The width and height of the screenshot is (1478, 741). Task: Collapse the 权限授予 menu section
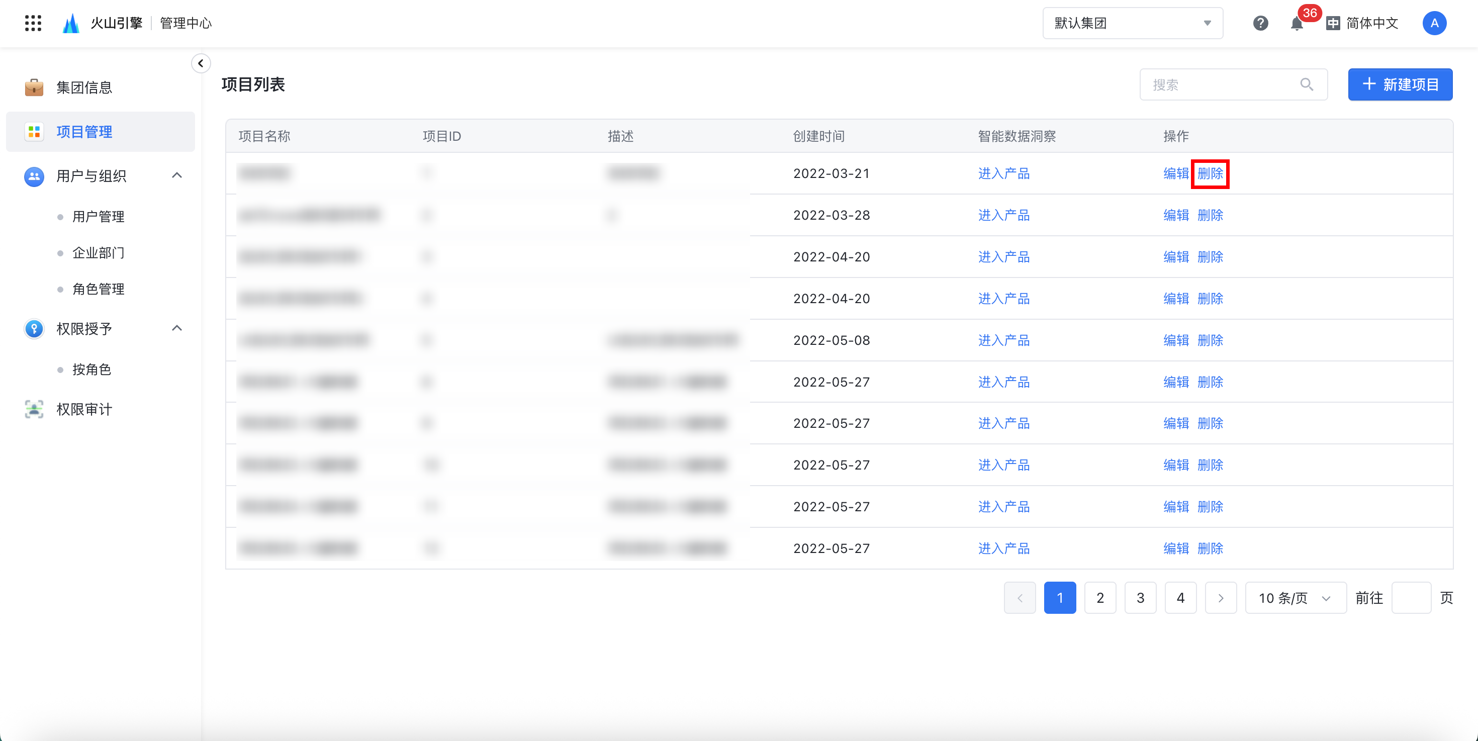pos(177,328)
